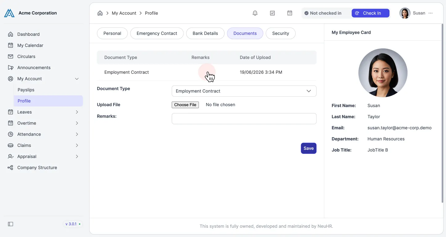Click the My Account user icon

(x=11, y=79)
